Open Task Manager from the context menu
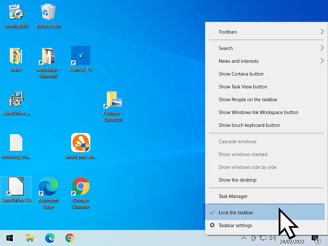The height and width of the screenshot is (246, 328). (233, 196)
